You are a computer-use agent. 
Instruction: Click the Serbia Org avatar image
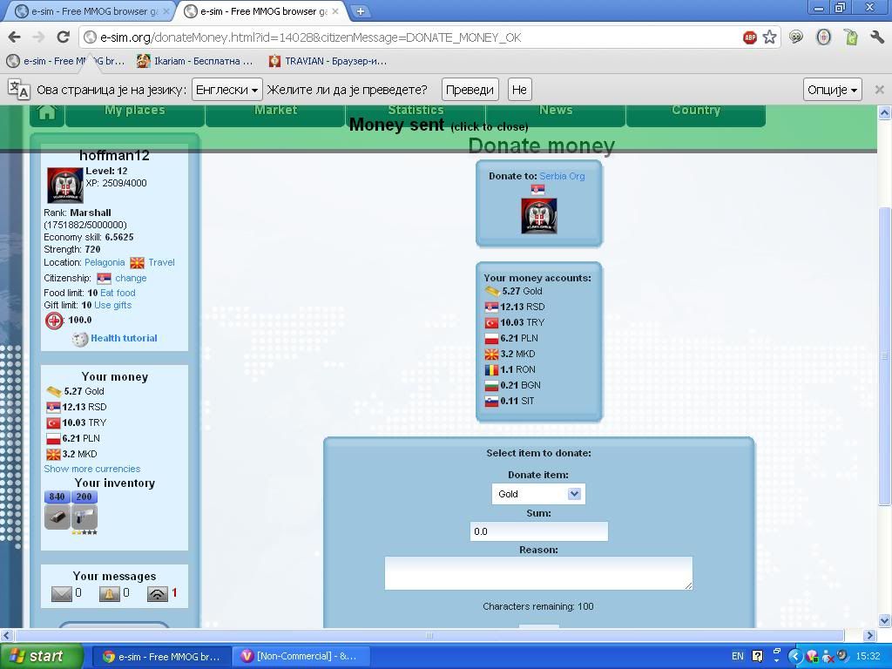(x=538, y=215)
